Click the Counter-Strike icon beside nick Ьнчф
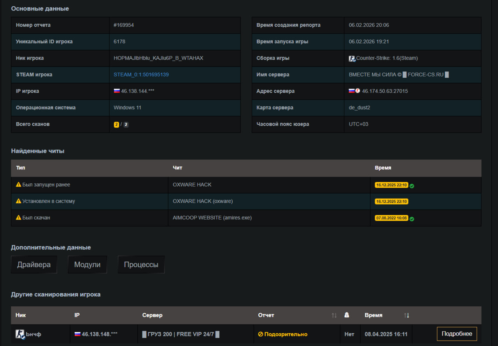 pos(20,334)
